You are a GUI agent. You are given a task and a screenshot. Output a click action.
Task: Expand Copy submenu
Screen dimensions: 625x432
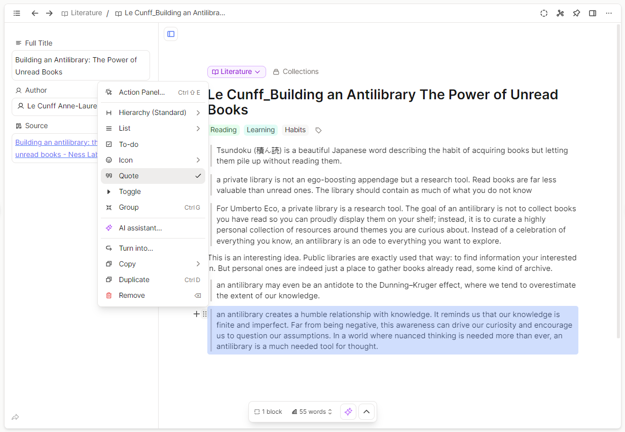[153, 264]
